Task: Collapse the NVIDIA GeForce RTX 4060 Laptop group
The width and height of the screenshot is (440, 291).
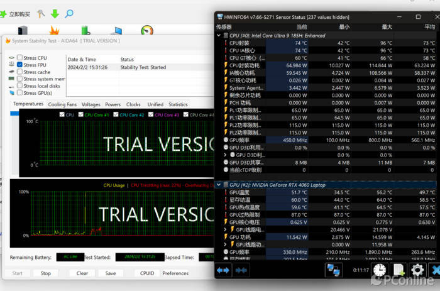Action: pyautogui.click(x=218, y=185)
